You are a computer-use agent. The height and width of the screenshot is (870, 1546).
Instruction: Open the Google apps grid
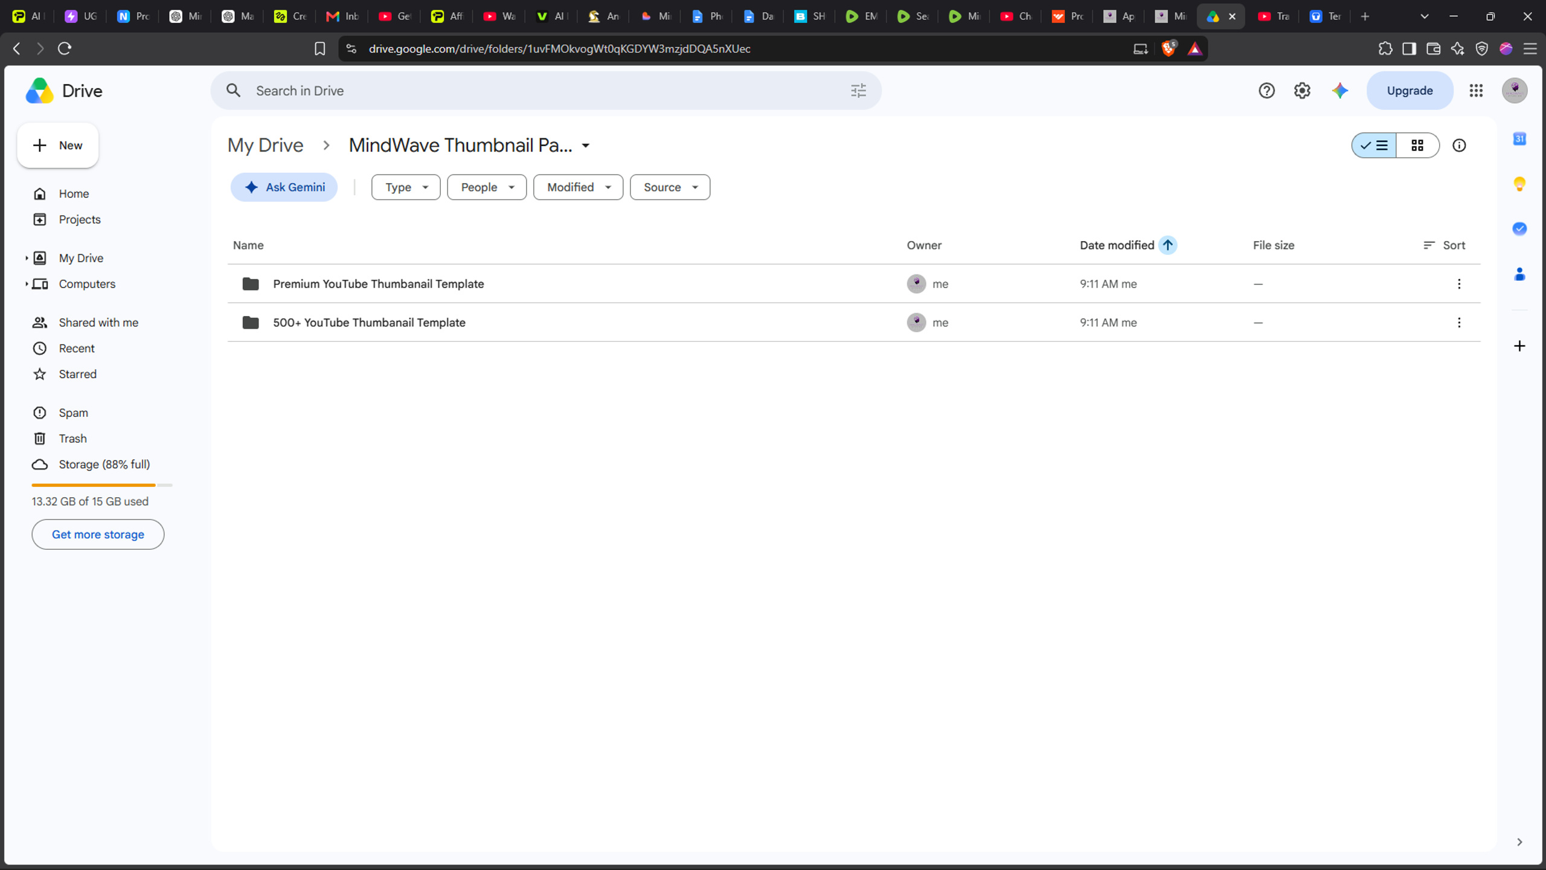[1476, 91]
